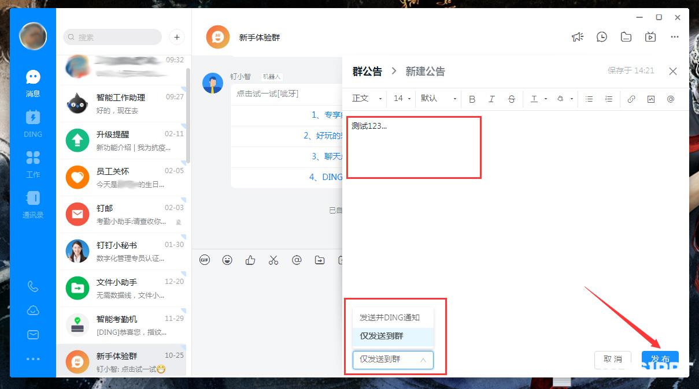This screenshot has width=699, height=389.
Task: Click the three-dot more icon in sidebar
Action: tap(33, 359)
